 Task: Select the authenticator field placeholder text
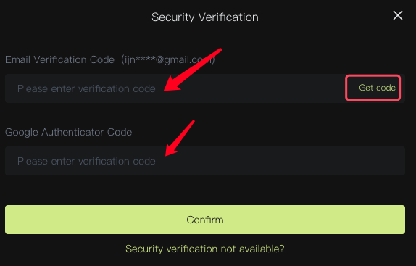pos(86,161)
